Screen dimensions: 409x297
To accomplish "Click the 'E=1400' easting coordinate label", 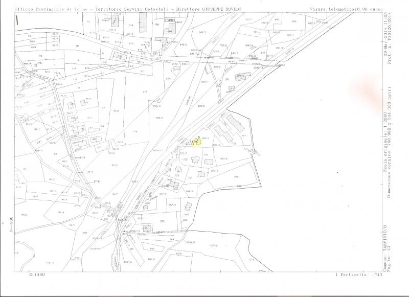I will (37, 275).
